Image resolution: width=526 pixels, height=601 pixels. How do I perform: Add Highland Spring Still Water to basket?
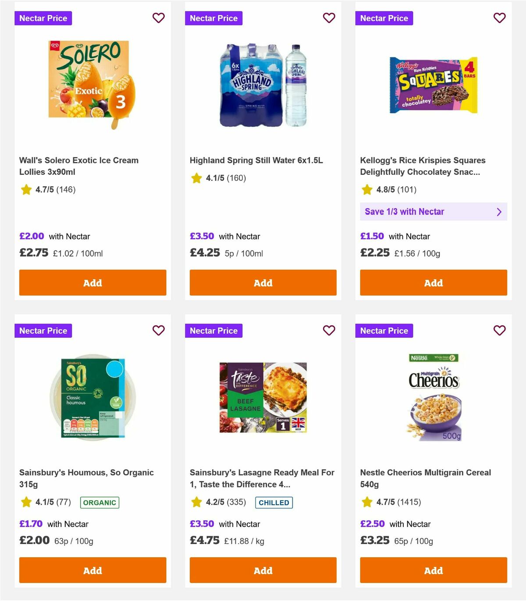coord(263,283)
